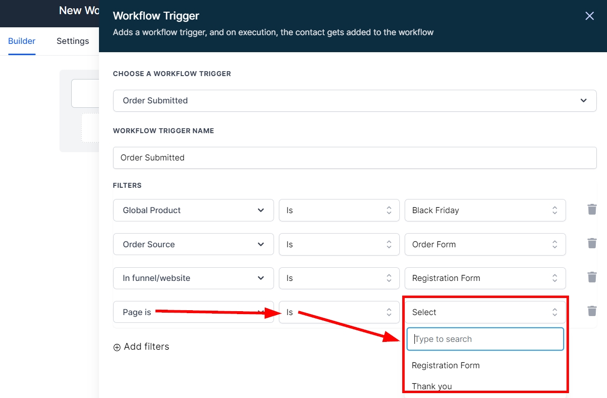Click the plus icon beside Add filters
This screenshot has width=607, height=398.
tap(117, 347)
